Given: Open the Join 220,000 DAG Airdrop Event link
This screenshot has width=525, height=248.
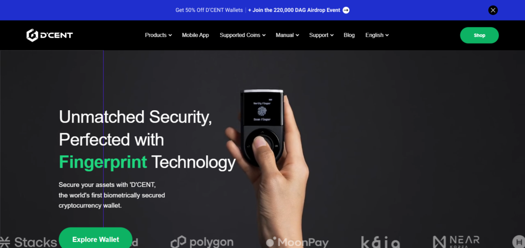Looking at the screenshot, I should click(294, 10).
